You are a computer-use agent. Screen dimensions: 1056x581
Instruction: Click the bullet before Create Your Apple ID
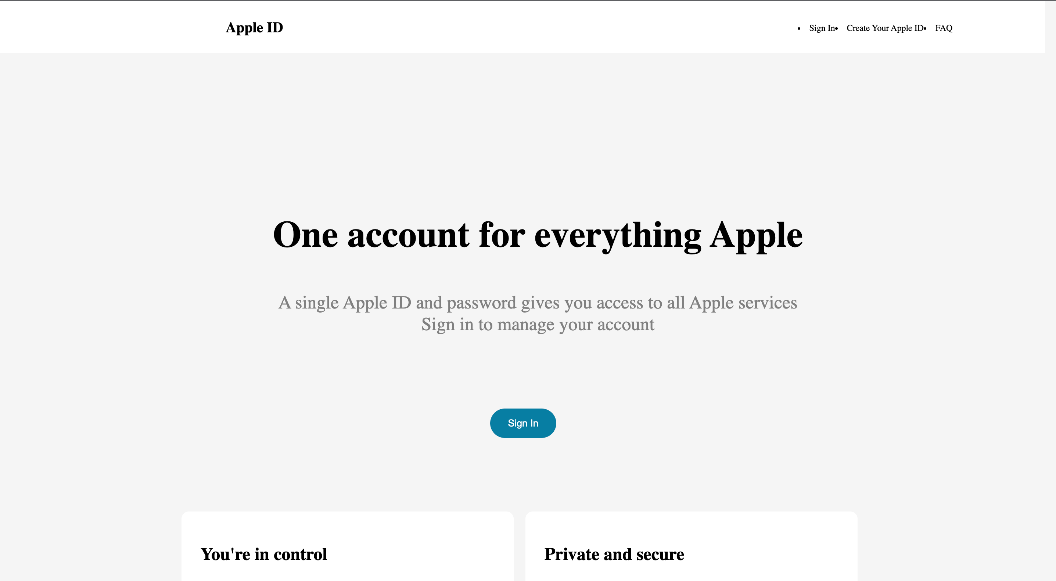[836, 29]
